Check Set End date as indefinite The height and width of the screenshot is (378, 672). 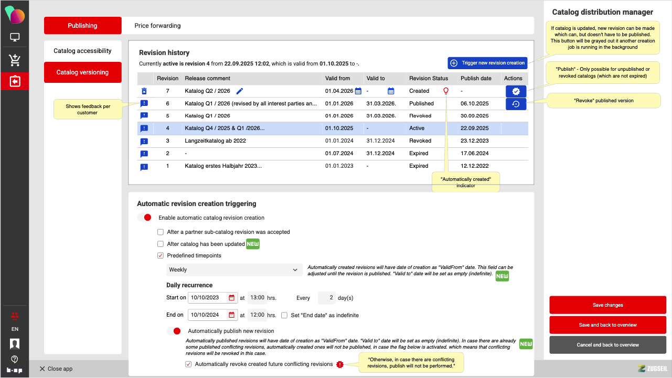284,316
